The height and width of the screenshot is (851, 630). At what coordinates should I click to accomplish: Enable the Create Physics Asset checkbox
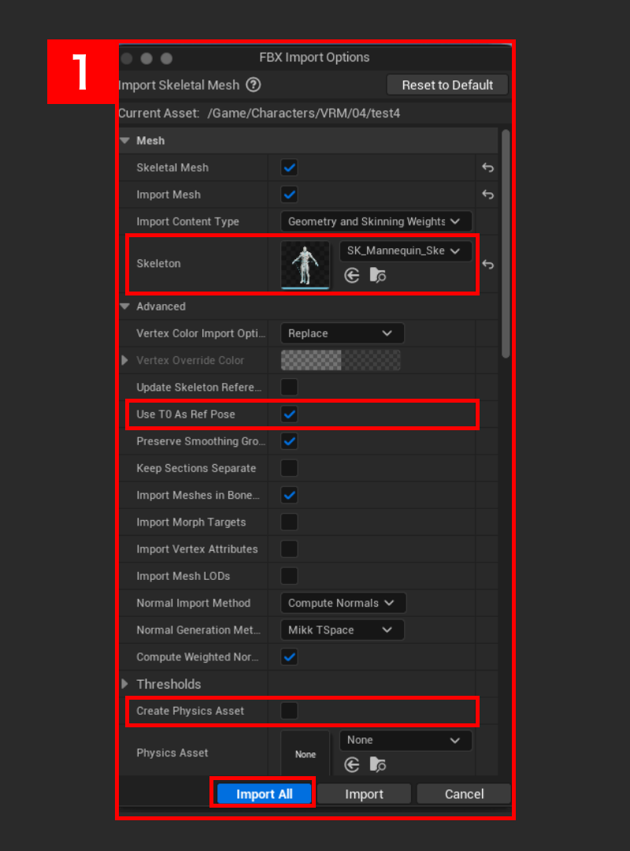289,710
